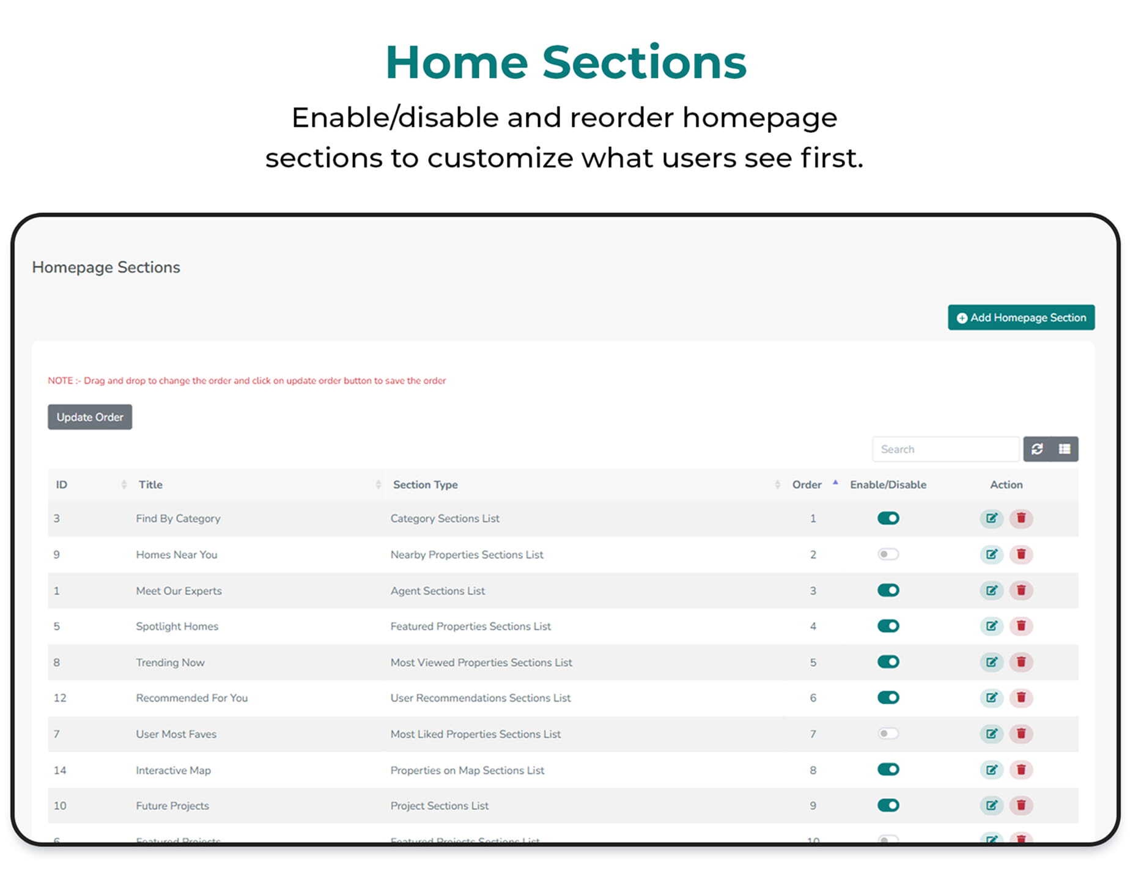1130x879 pixels.
Task: Click the Order column sort arrow
Action: [835, 482]
